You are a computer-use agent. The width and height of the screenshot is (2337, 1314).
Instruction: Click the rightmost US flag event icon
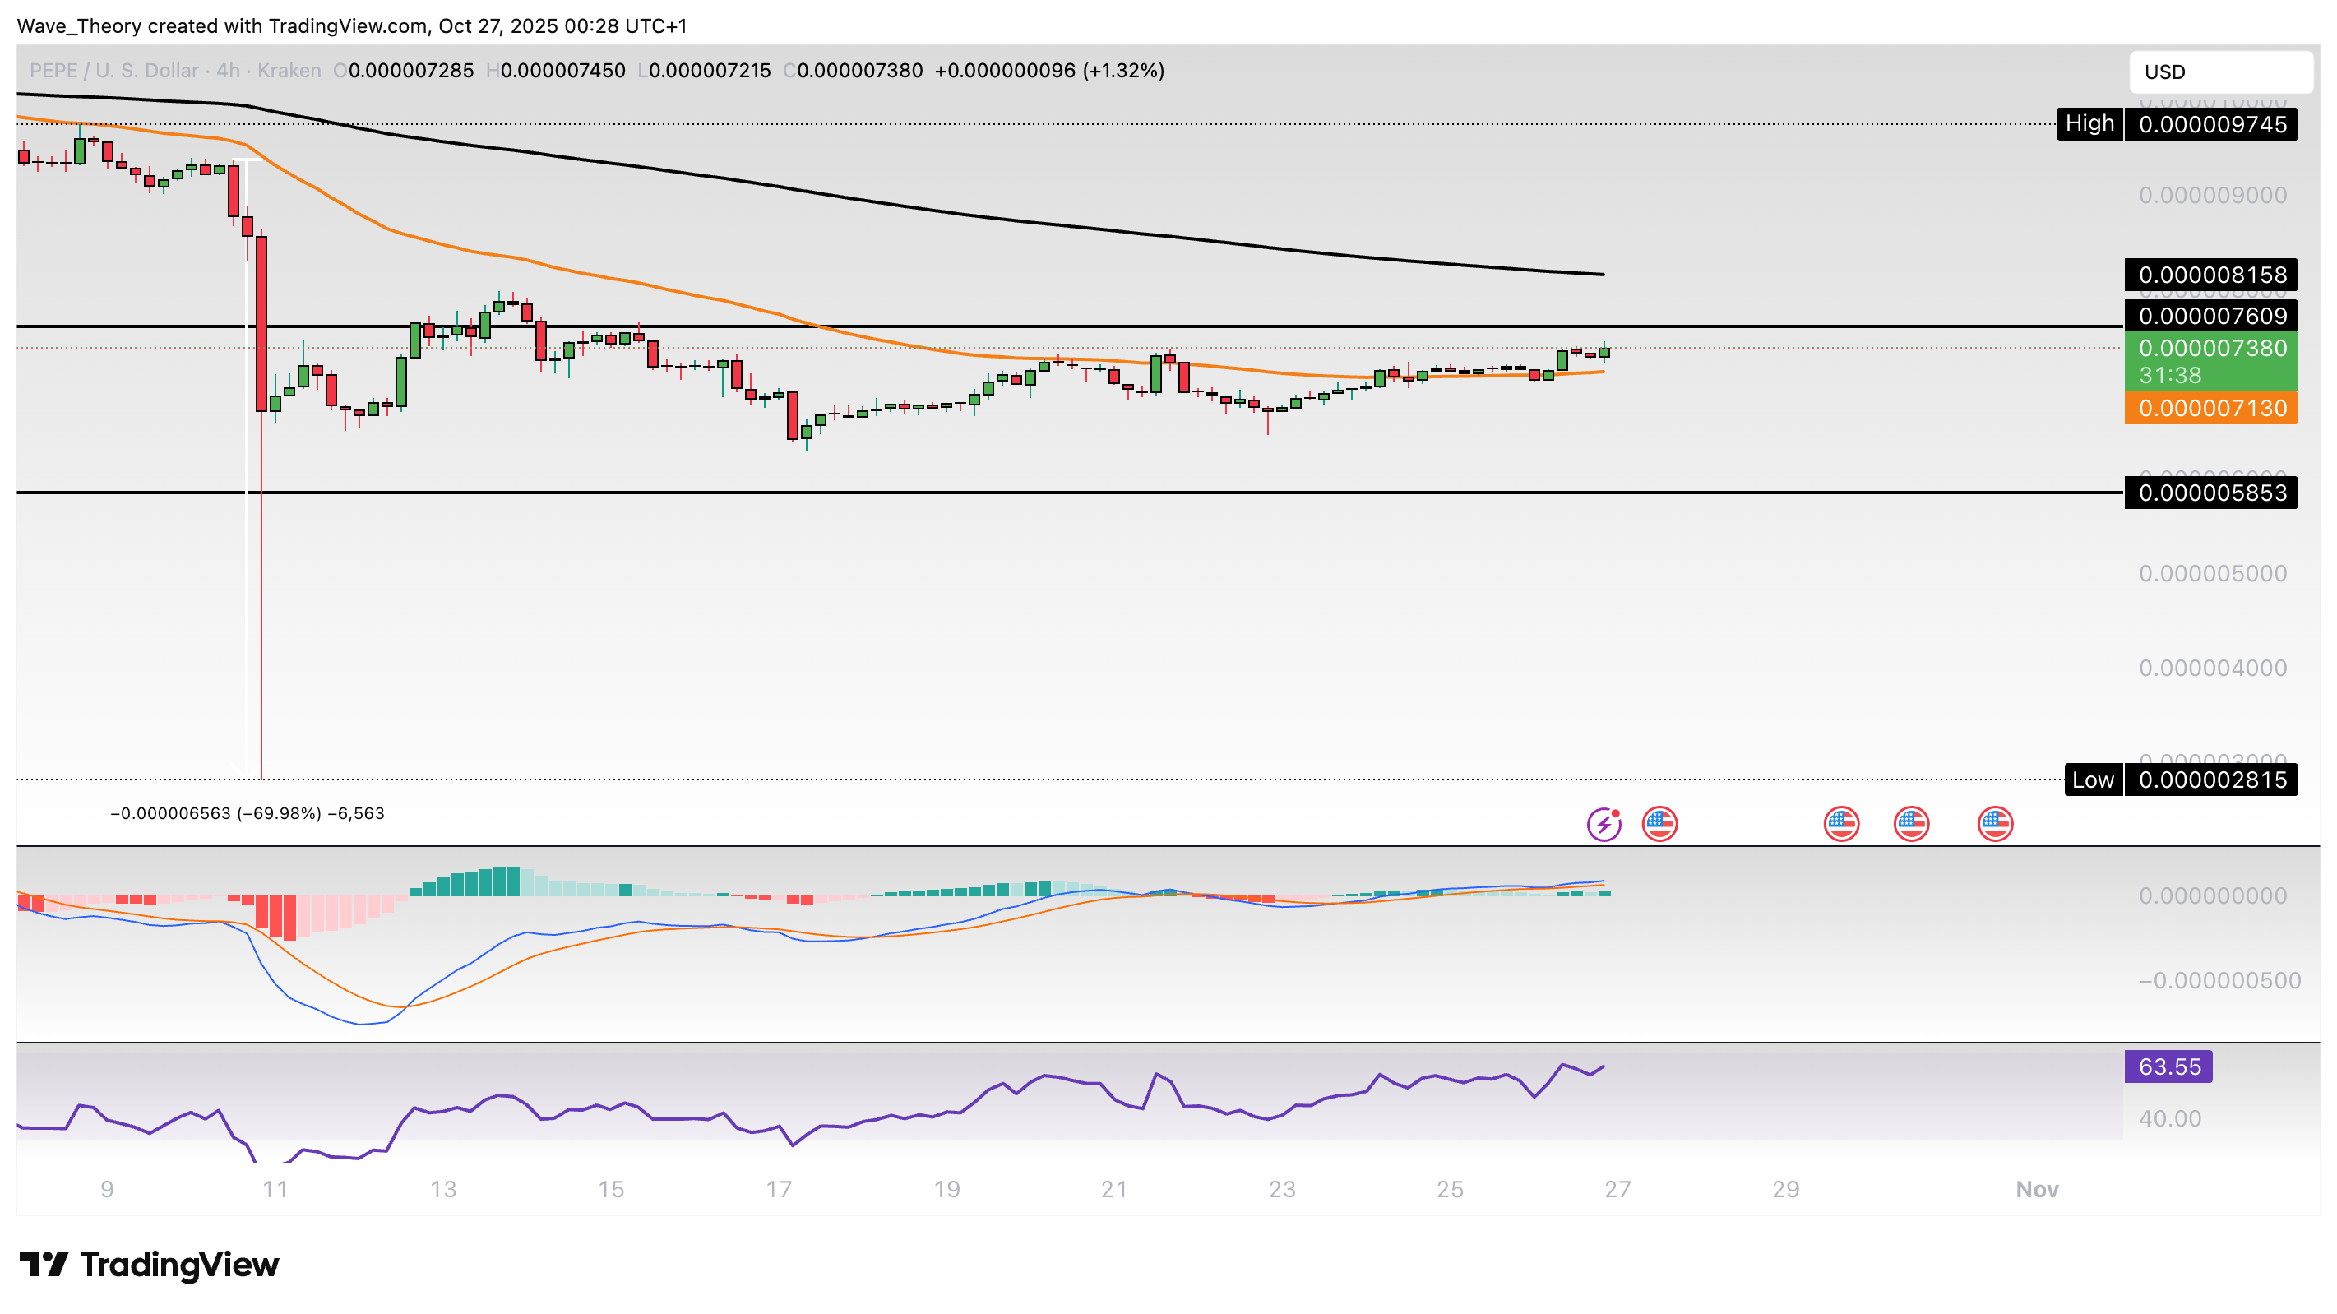(1995, 824)
